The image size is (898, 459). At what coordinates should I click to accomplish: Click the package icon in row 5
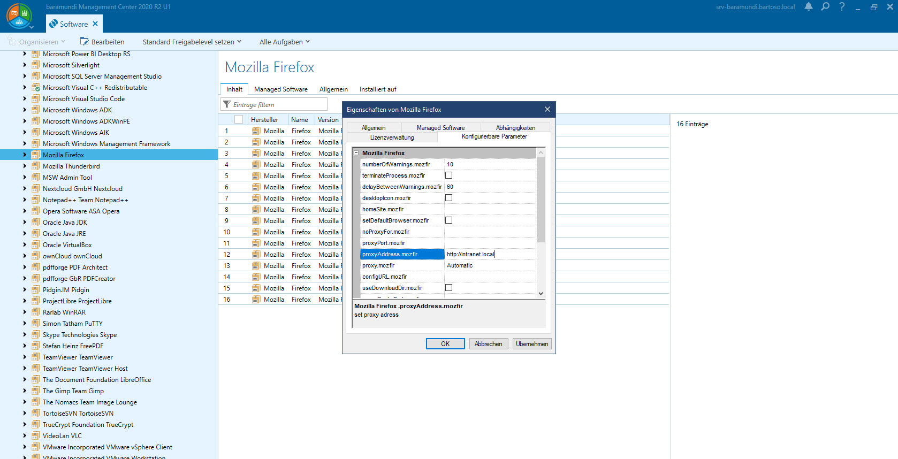[x=256, y=176]
